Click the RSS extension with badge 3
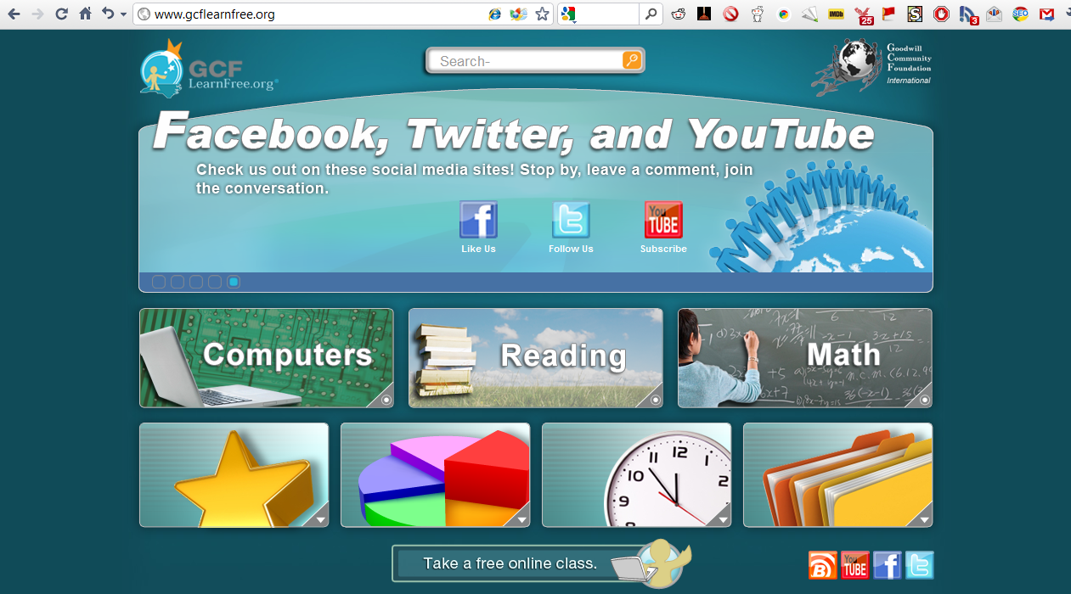Viewport: 1071px width, 594px height. pos(968,14)
